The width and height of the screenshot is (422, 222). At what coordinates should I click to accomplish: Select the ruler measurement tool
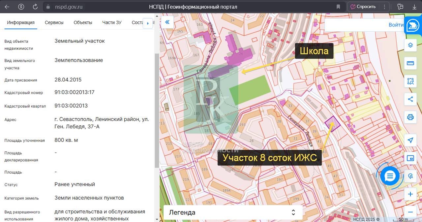(x=410, y=63)
